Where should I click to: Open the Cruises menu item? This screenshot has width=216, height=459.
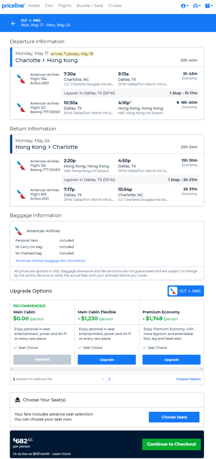115,5
